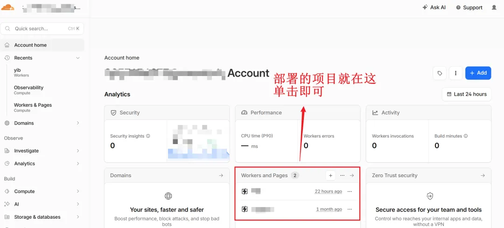The image size is (504, 228).
Task: Open the user profile icon
Action: (x=494, y=7)
